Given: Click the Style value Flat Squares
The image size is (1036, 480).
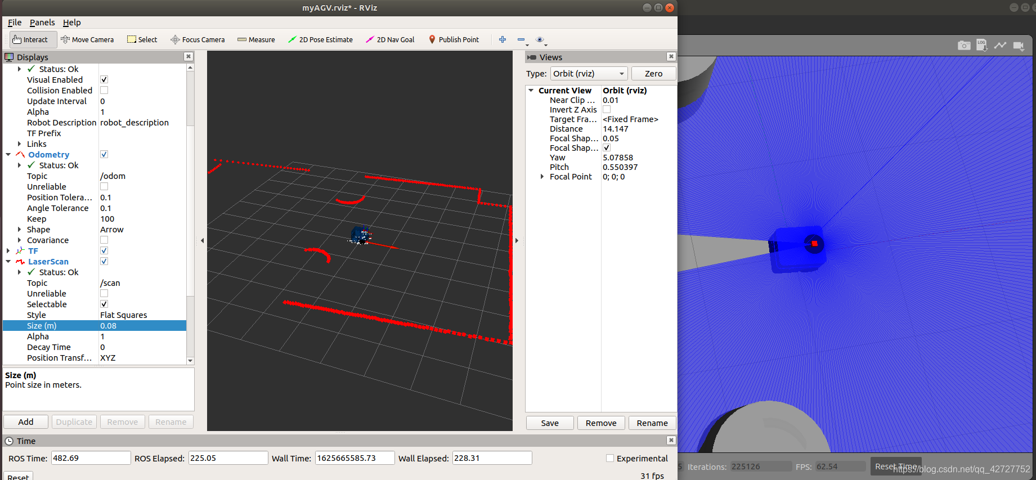Looking at the screenshot, I should [x=124, y=315].
